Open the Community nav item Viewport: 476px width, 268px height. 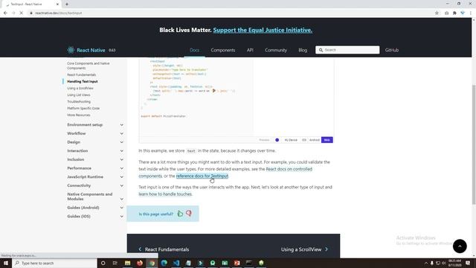click(276, 50)
